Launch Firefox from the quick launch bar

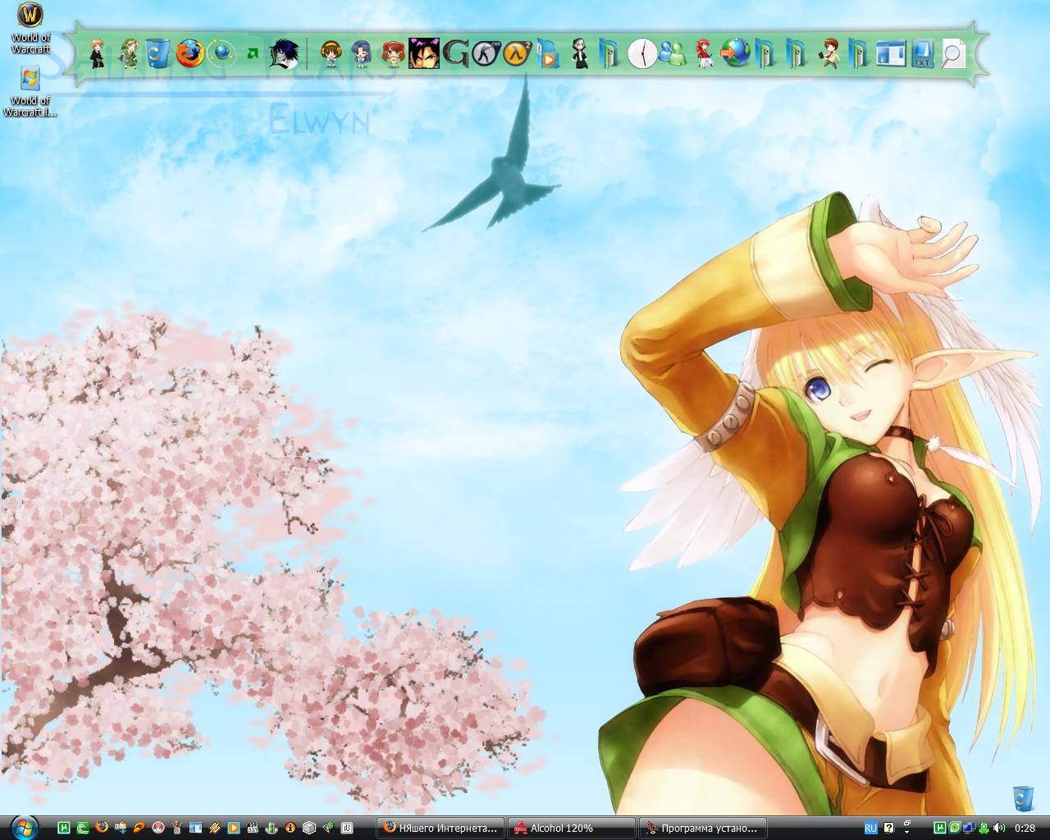tap(102, 828)
